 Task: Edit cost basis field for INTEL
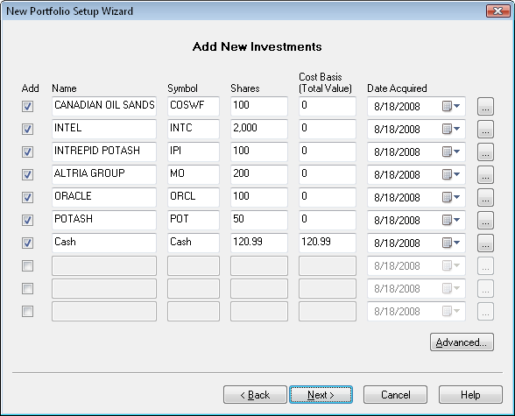(x=328, y=129)
